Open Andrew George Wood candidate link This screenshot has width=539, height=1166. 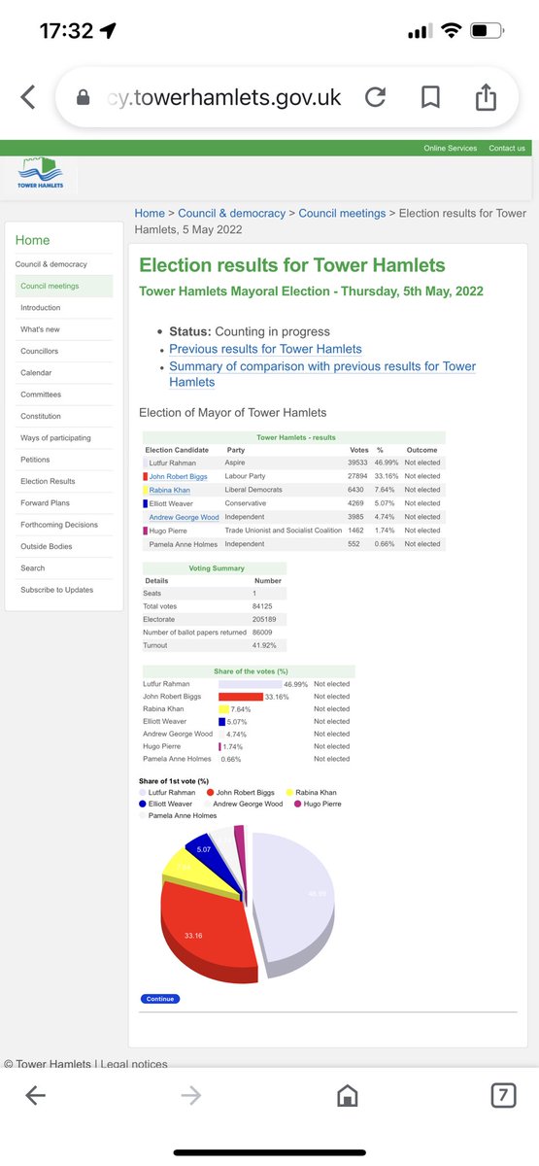pos(184,517)
